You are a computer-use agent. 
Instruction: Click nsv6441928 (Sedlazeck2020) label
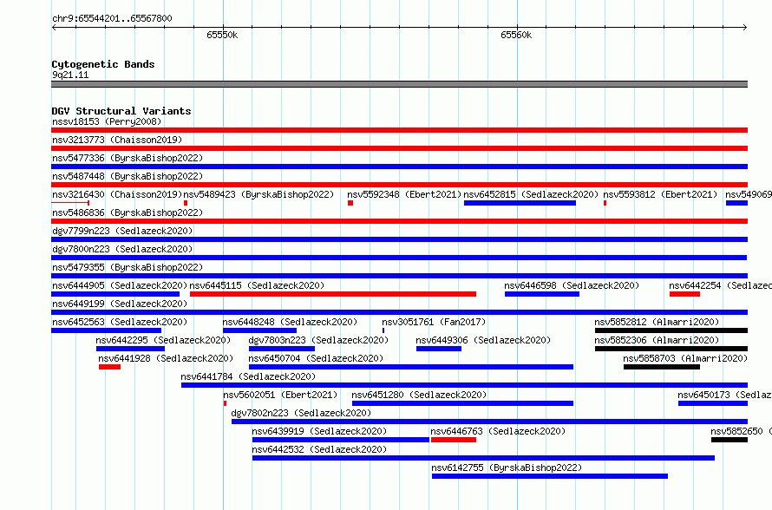(x=166, y=358)
